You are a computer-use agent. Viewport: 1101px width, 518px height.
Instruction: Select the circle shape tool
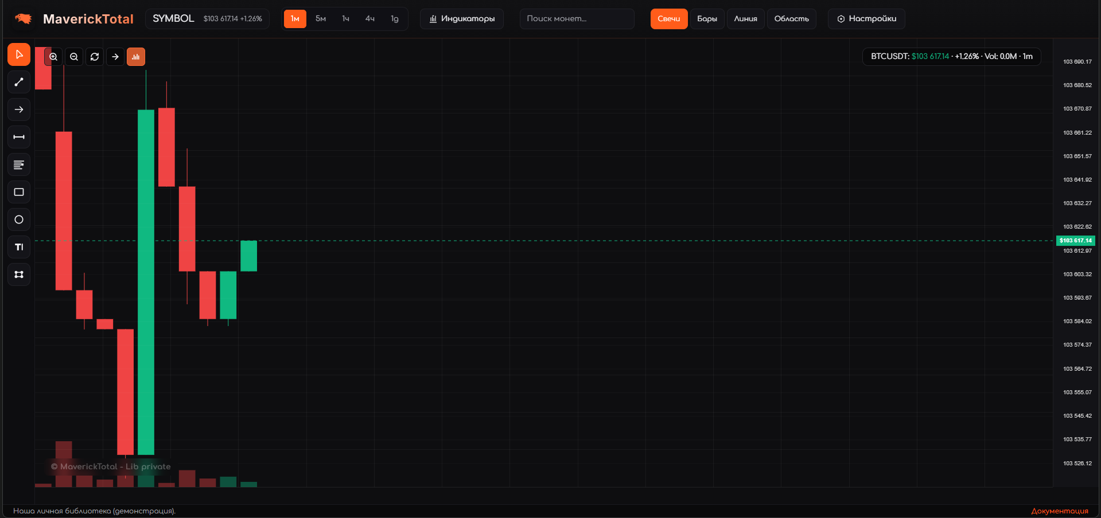19,220
